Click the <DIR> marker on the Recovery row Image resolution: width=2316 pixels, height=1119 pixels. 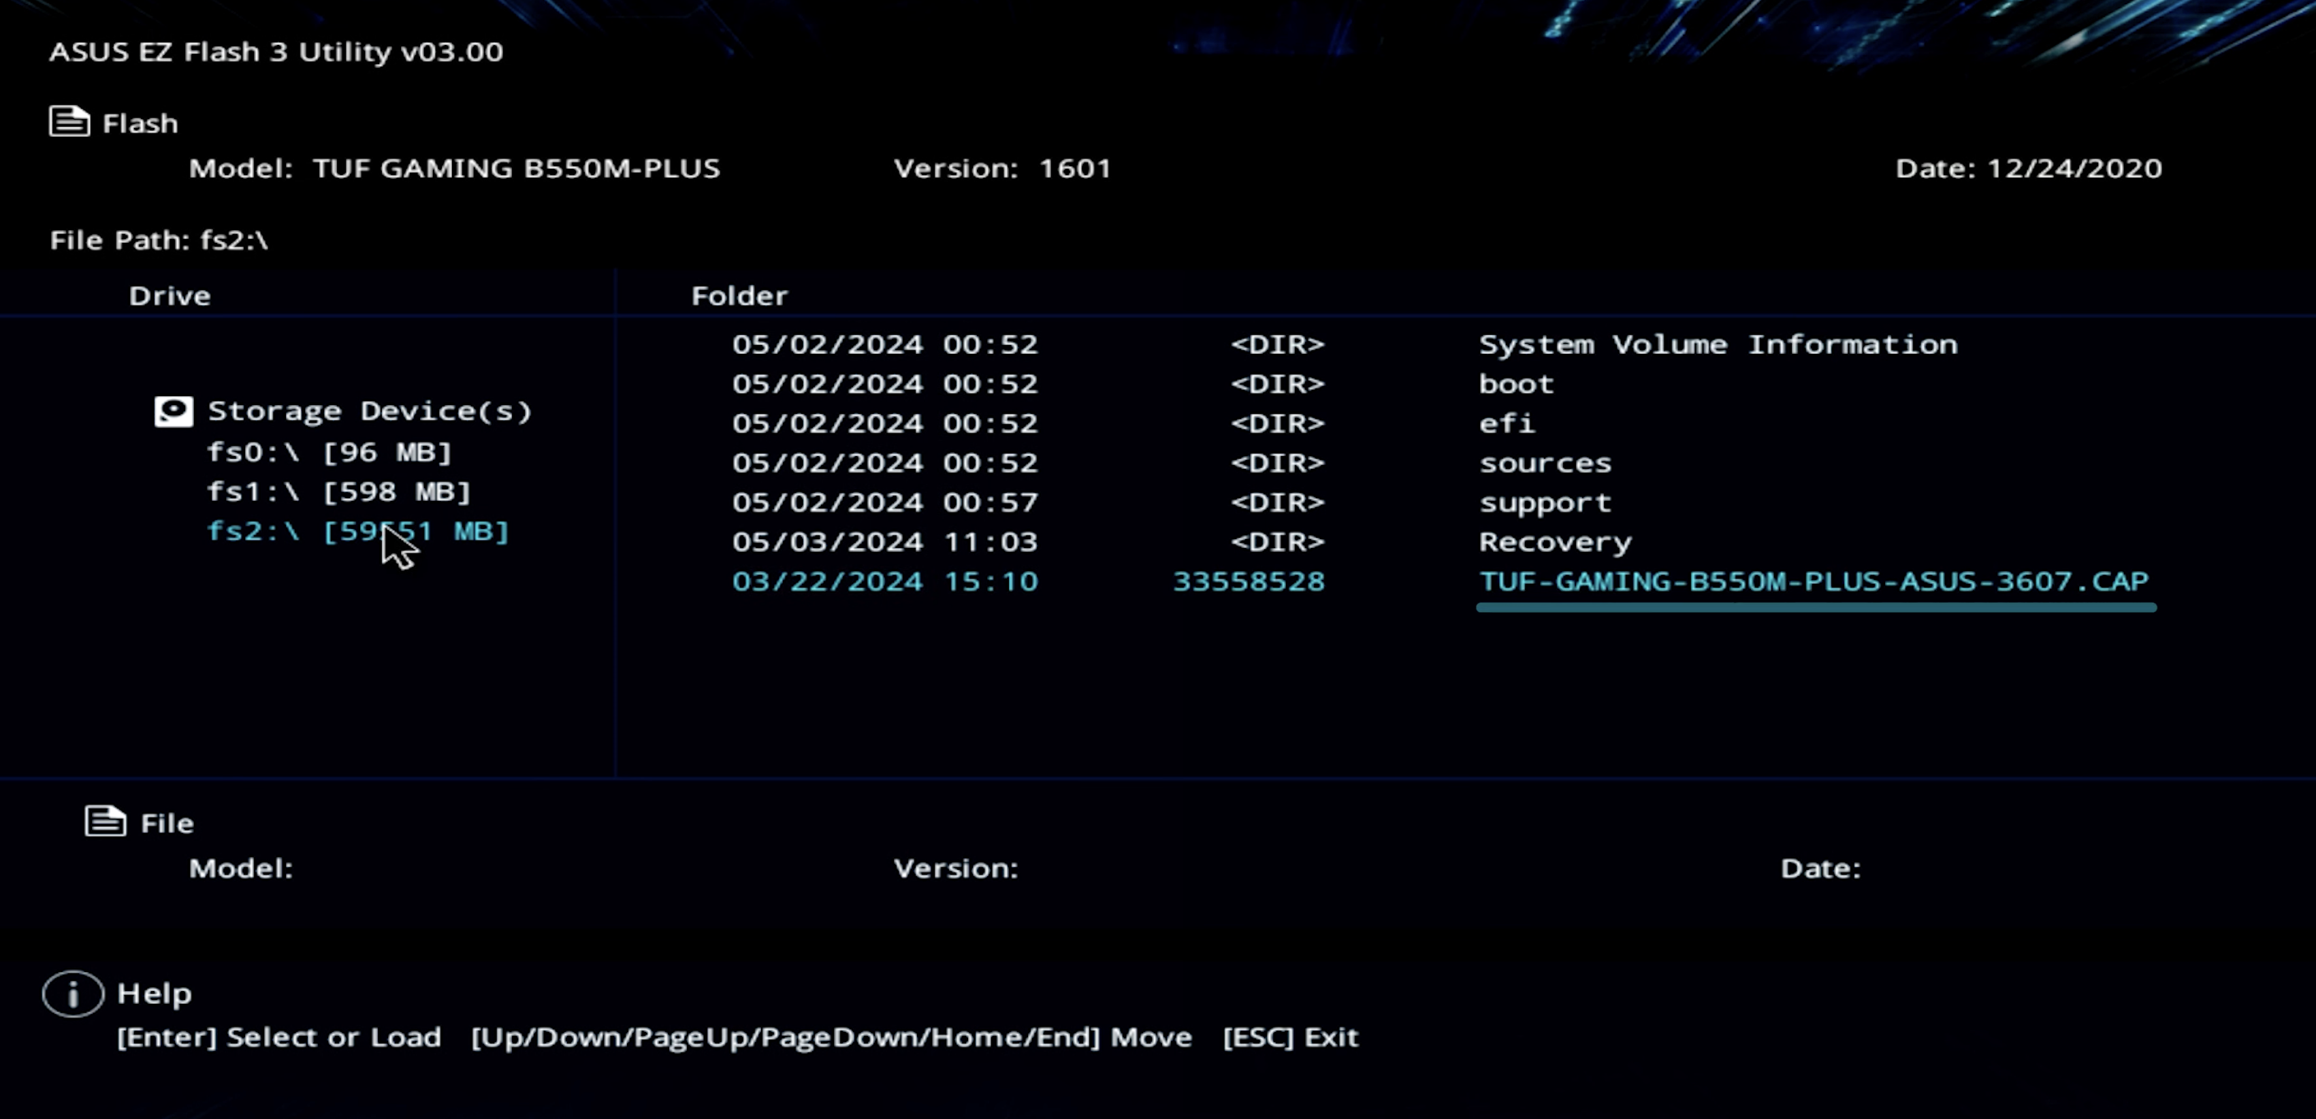point(1278,542)
